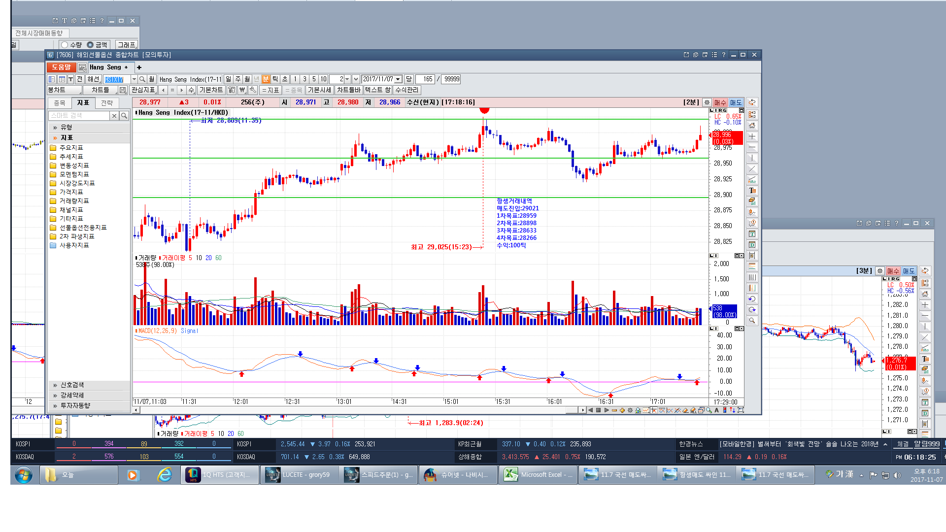Open the 거래량지표 folder
946x532 pixels.
click(74, 201)
